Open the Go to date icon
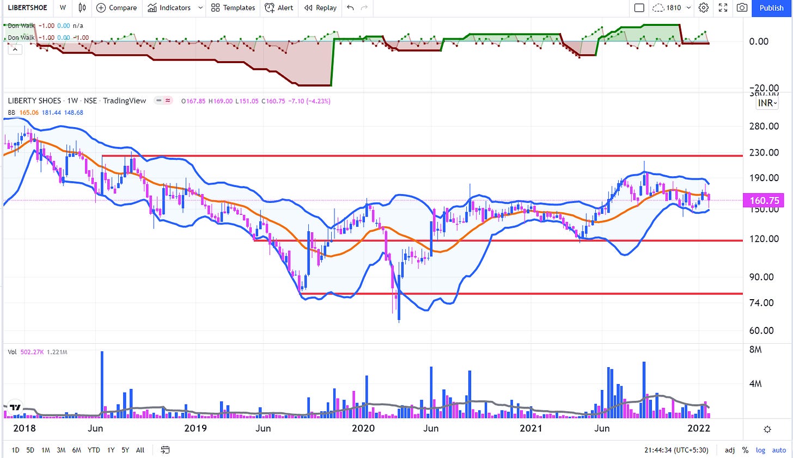 [x=165, y=450]
